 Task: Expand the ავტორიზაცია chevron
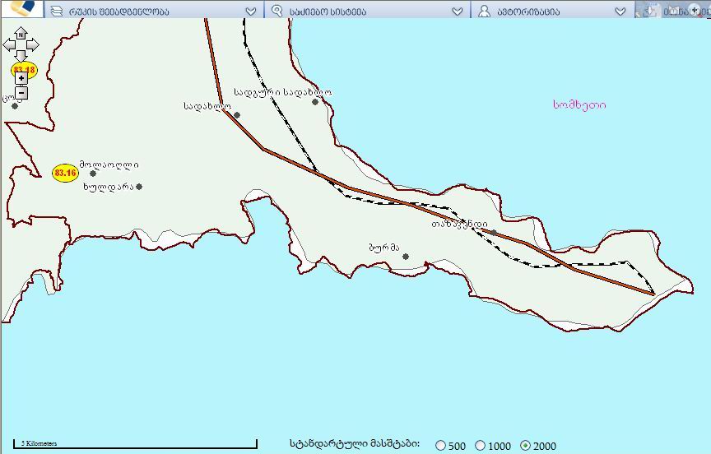click(620, 12)
